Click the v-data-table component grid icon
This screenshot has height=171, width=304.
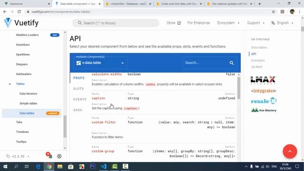pos(78,63)
